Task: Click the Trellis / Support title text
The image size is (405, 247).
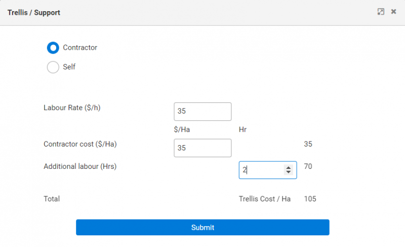Action: pos(34,12)
